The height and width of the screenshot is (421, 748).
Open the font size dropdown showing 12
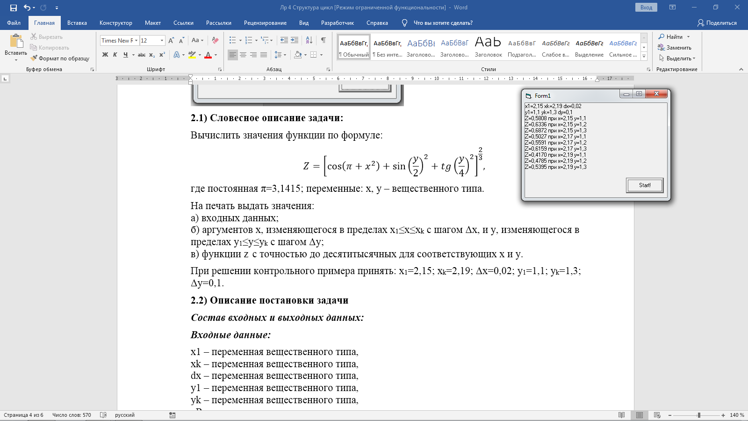pyautogui.click(x=162, y=40)
